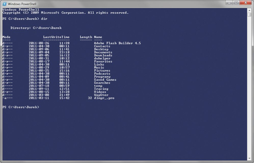
Task: Click the 'dwhelper' directory entry
Action: [x=102, y=58]
